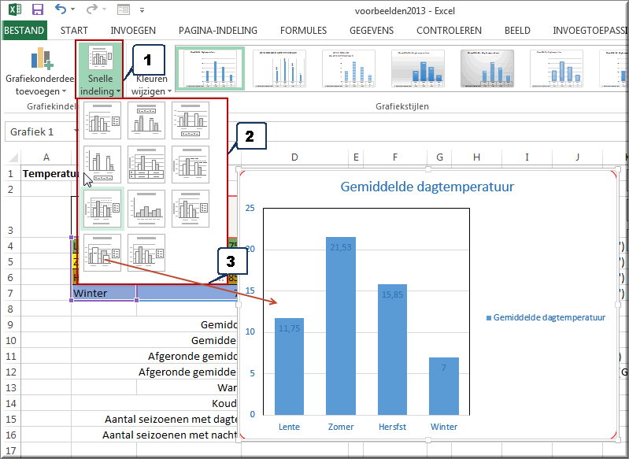This screenshot has width=629, height=459.
Task: Apply the dark gray background chart style
Action: pos(487,68)
